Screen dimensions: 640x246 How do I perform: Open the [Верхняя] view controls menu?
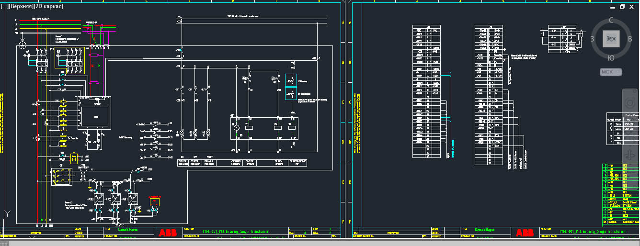pyautogui.click(x=21, y=6)
